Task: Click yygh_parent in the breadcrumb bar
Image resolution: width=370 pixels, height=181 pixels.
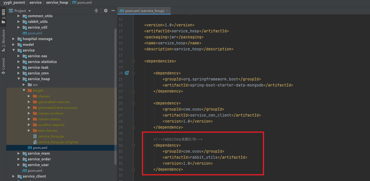Action: (14, 3)
